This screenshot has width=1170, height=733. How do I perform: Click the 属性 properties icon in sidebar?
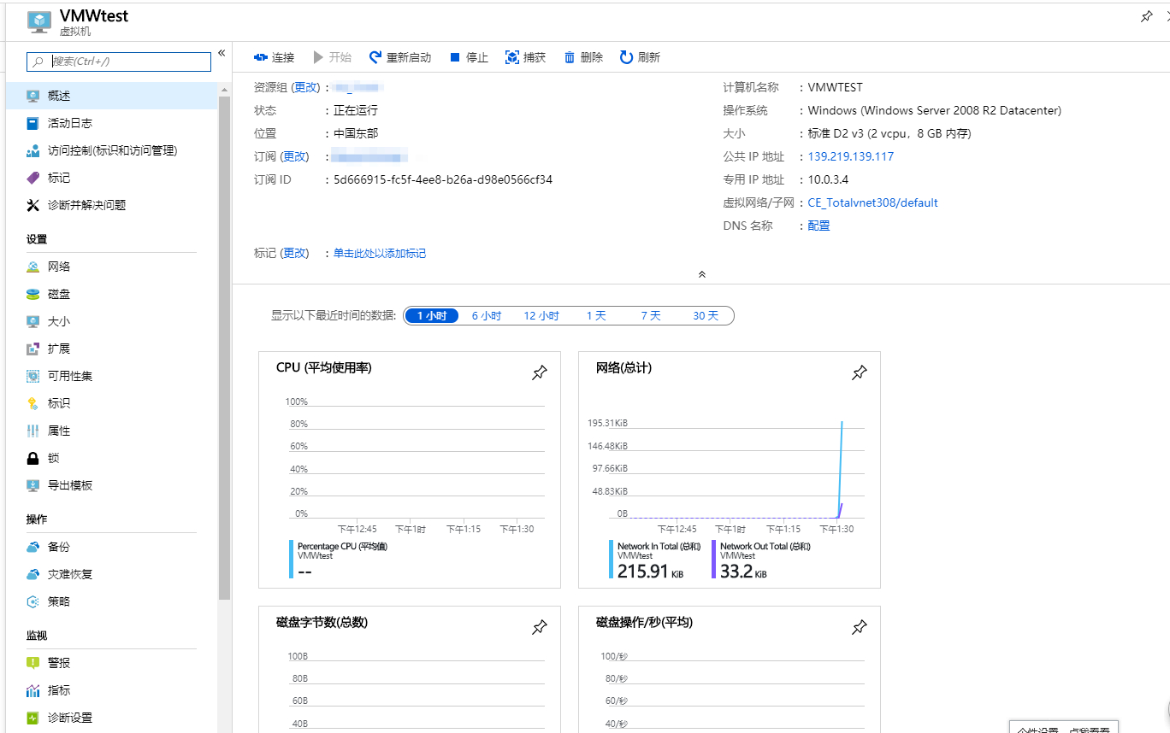33,431
